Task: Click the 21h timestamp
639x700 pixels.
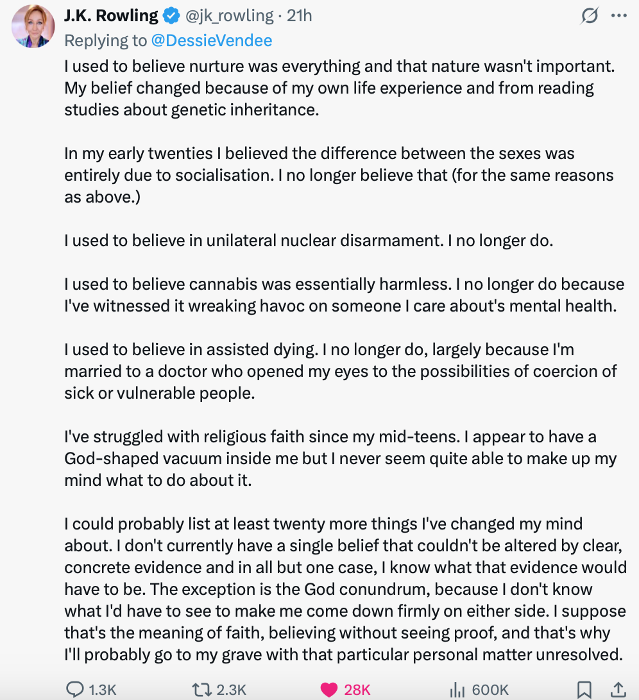Action: 299,15
